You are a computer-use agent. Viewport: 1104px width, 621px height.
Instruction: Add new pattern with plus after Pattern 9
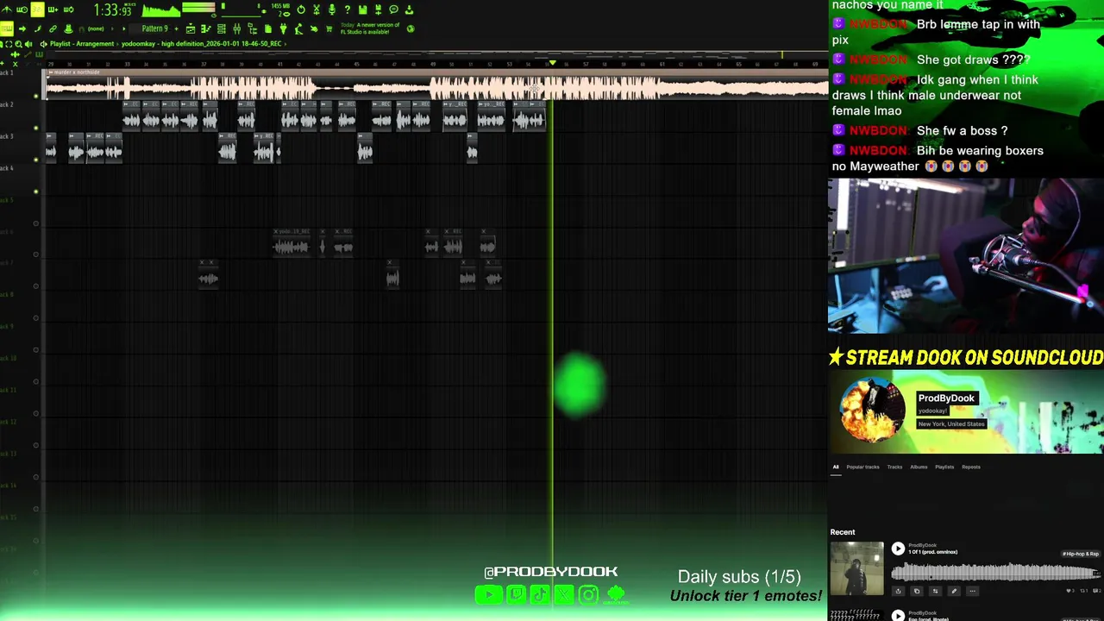pos(176,28)
